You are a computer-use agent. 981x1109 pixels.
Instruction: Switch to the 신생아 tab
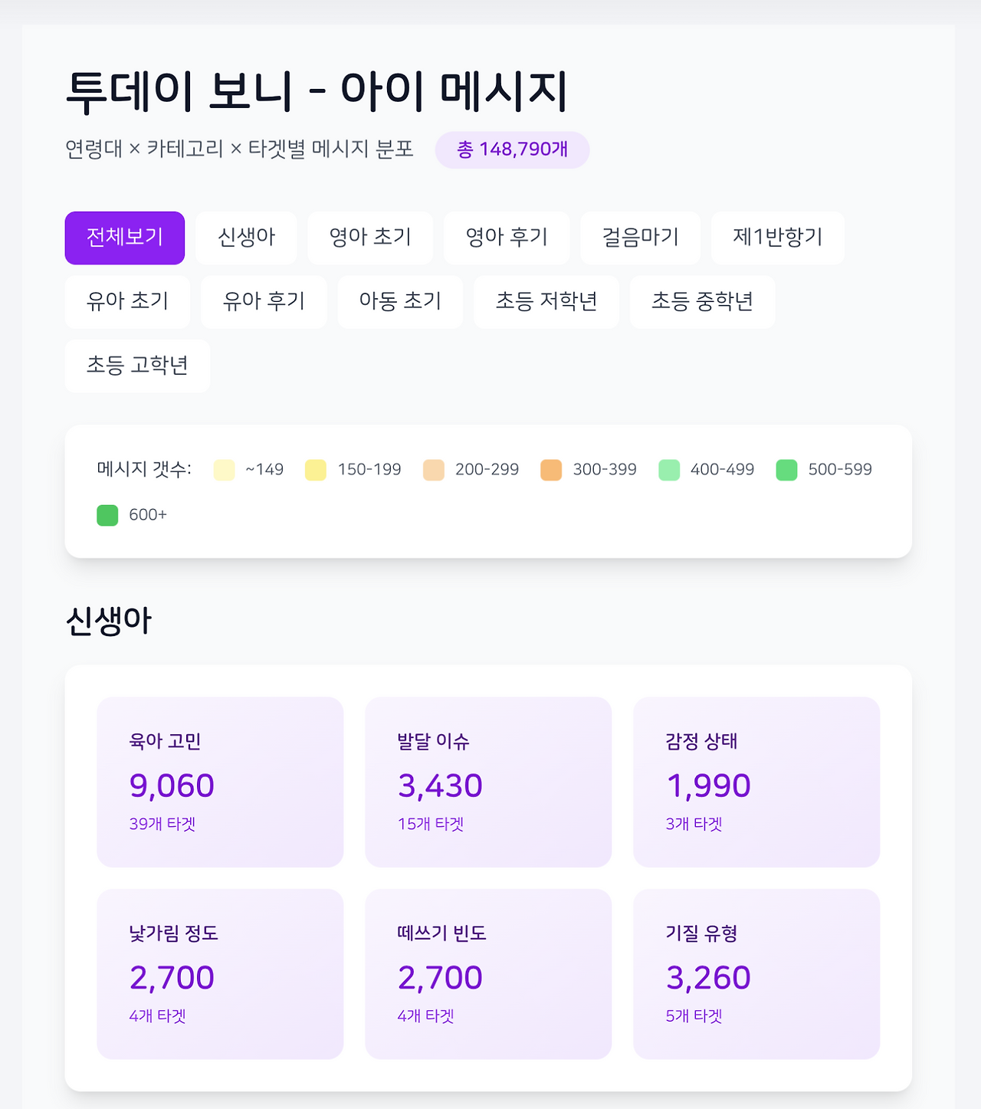246,238
